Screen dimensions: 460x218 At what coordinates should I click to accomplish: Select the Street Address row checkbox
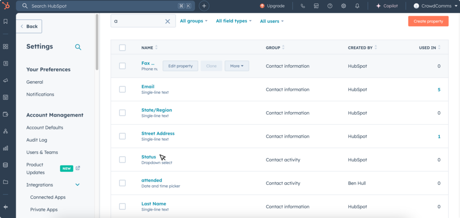tap(122, 136)
